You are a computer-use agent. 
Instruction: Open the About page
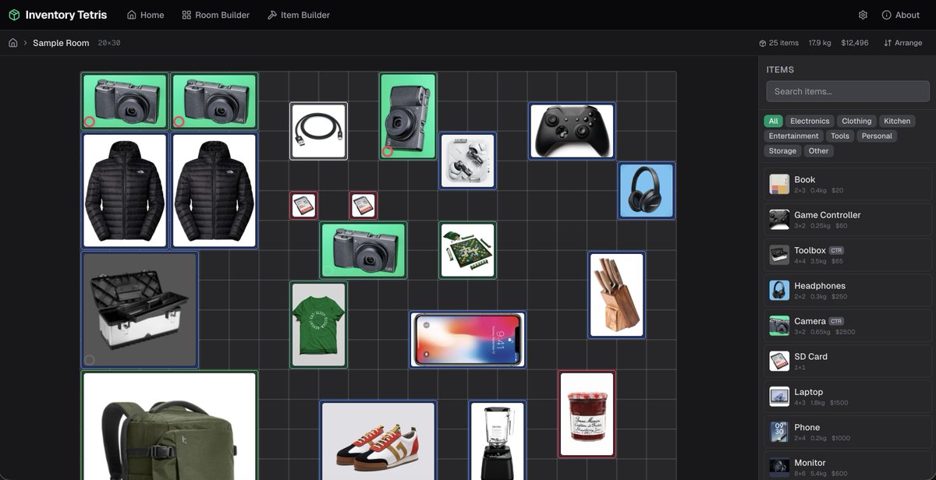(901, 15)
